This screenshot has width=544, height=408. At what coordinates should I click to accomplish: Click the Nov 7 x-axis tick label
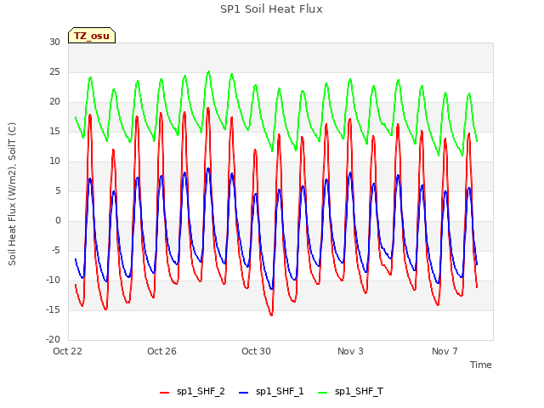(445, 351)
